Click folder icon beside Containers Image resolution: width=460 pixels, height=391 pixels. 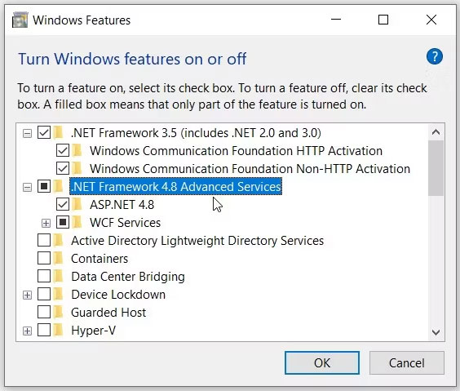click(59, 258)
